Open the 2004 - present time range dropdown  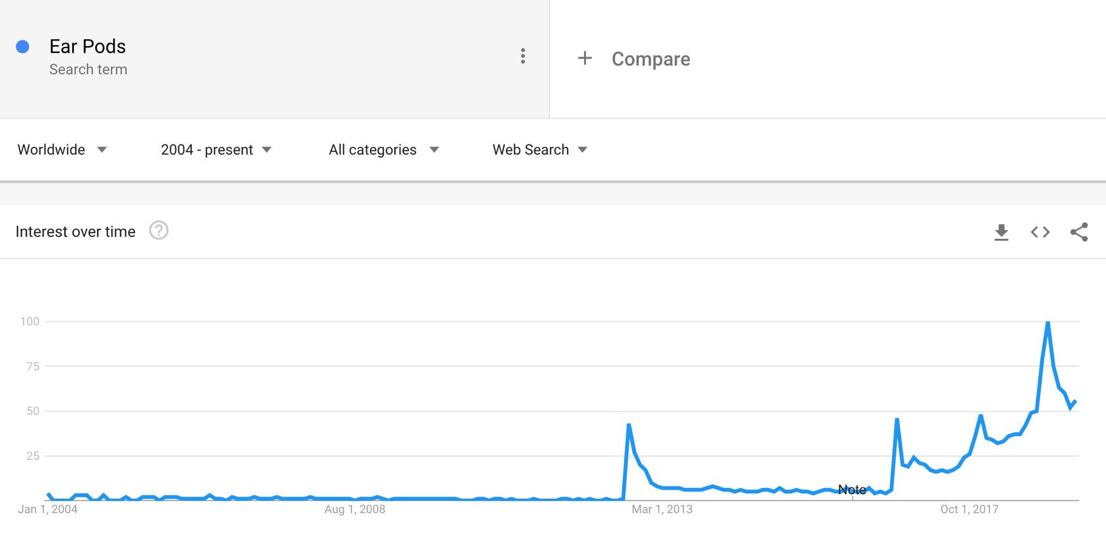click(216, 150)
